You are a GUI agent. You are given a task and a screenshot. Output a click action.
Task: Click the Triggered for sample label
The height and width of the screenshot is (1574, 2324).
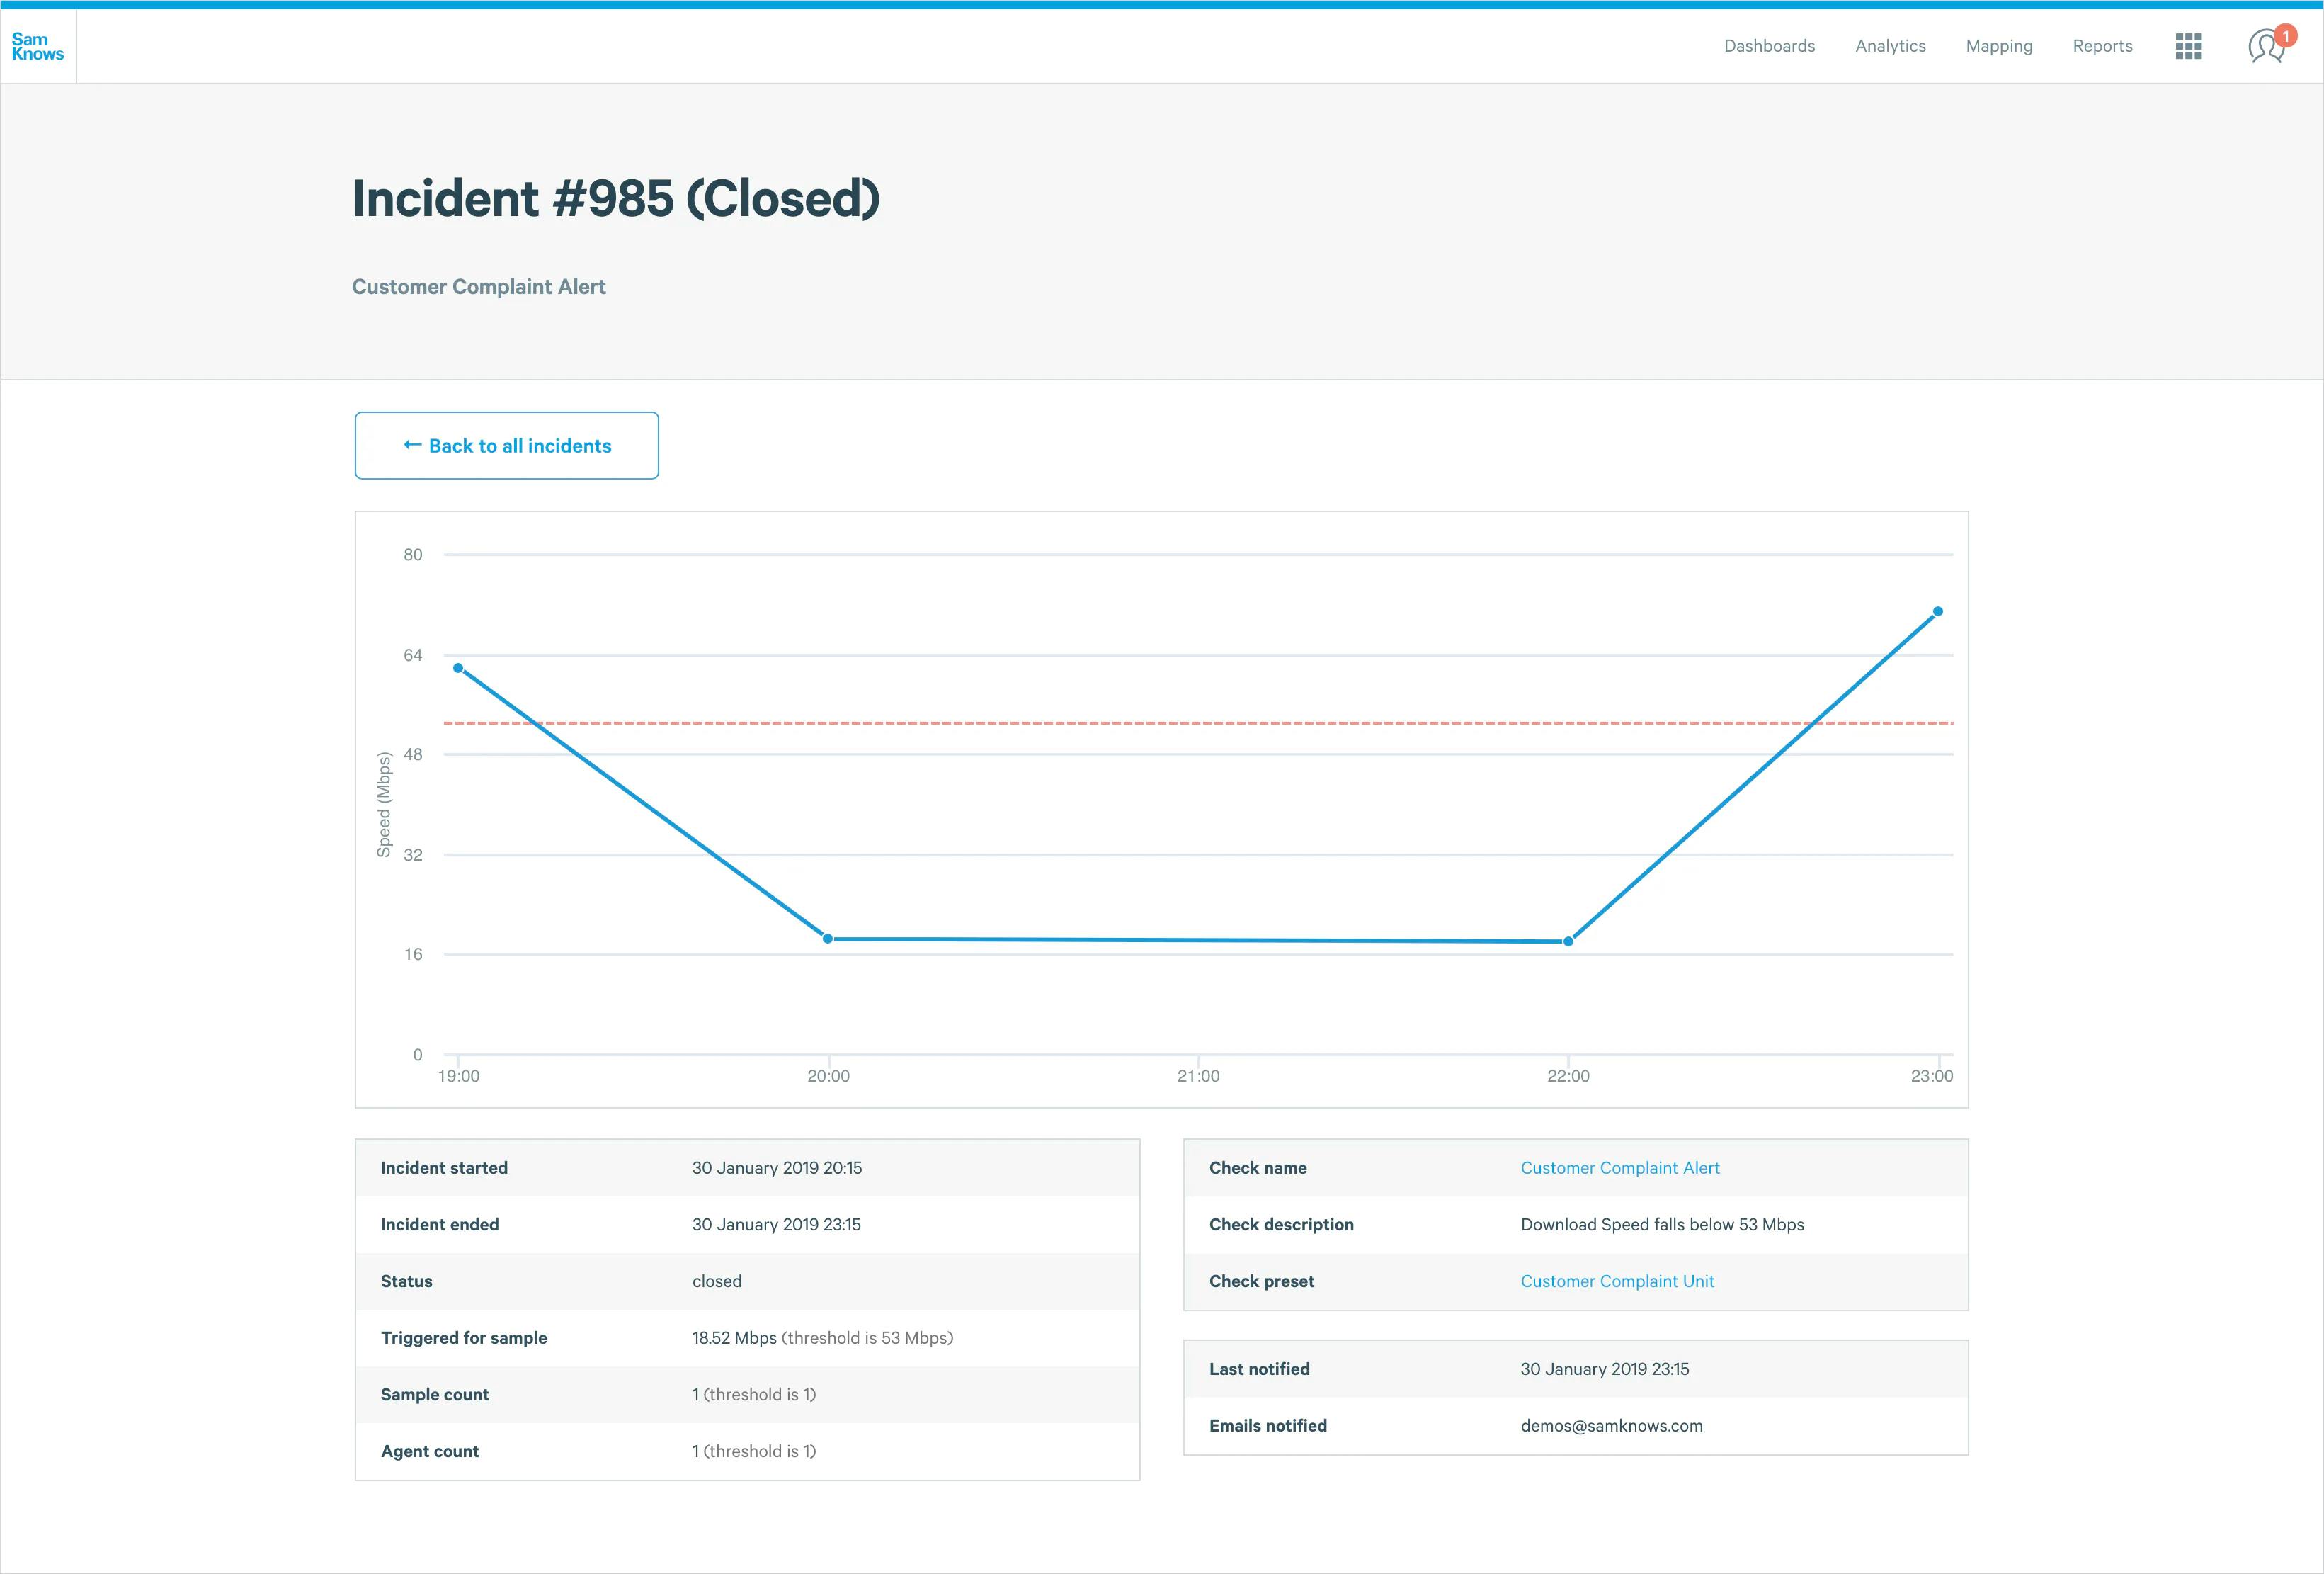pyautogui.click(x=463, y=1338)
